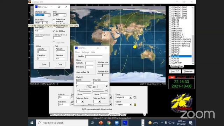The height and width of the screenshot is (126, 224).
Task: Click the Update radio button
Action: pos(103,71)
